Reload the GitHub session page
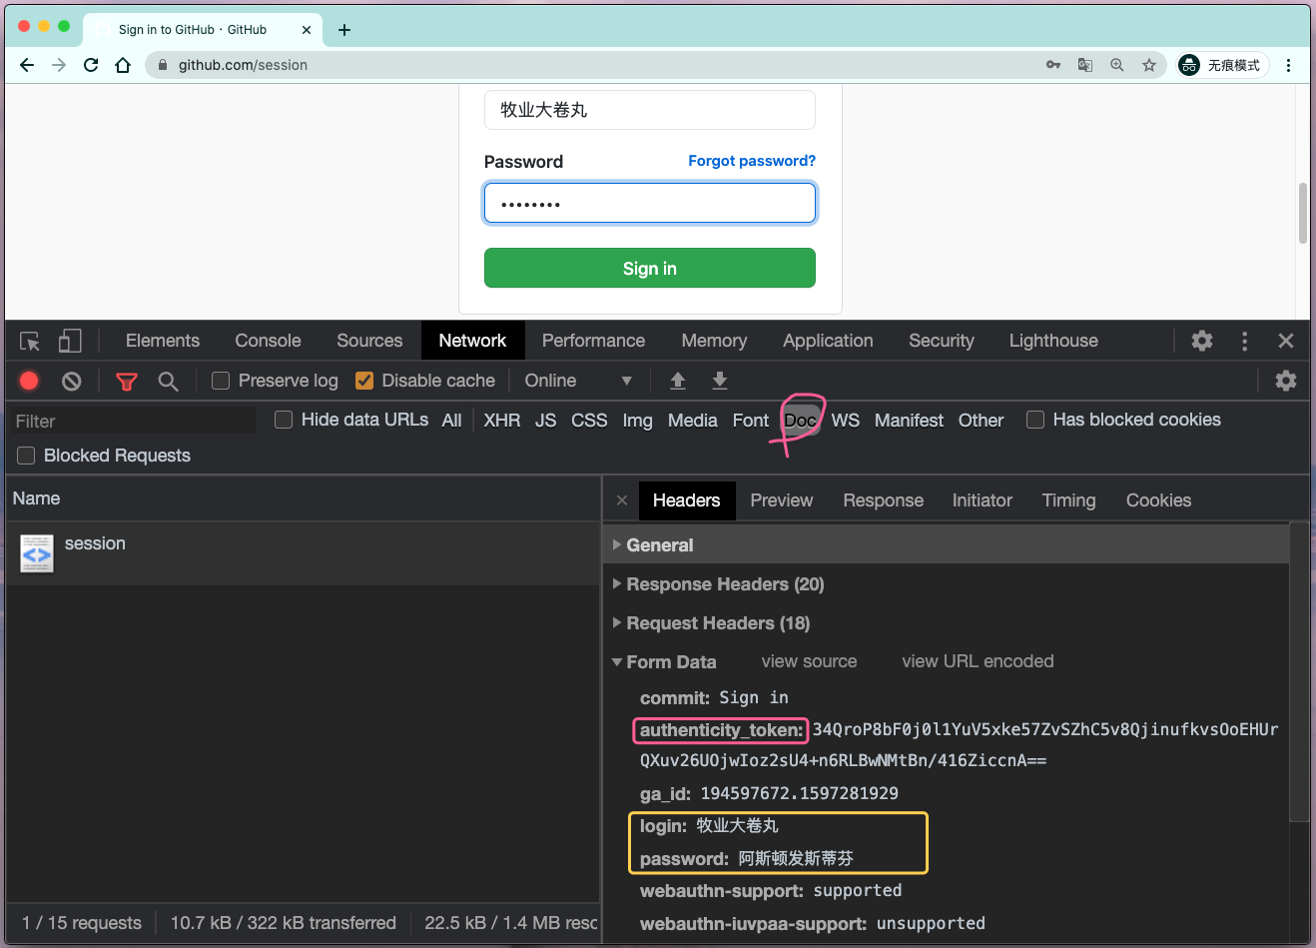This screenshot has width=1316, height=948. 91,65
